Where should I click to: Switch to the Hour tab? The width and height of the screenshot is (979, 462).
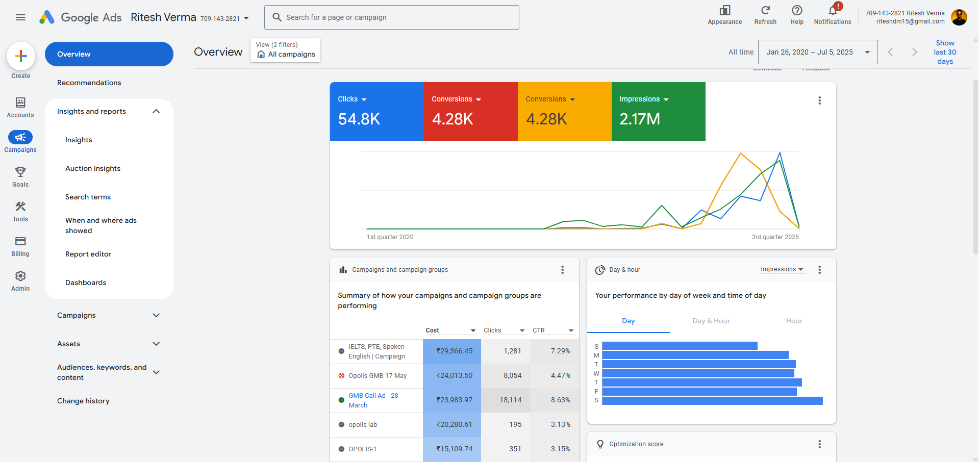click(x=794, y=321)
